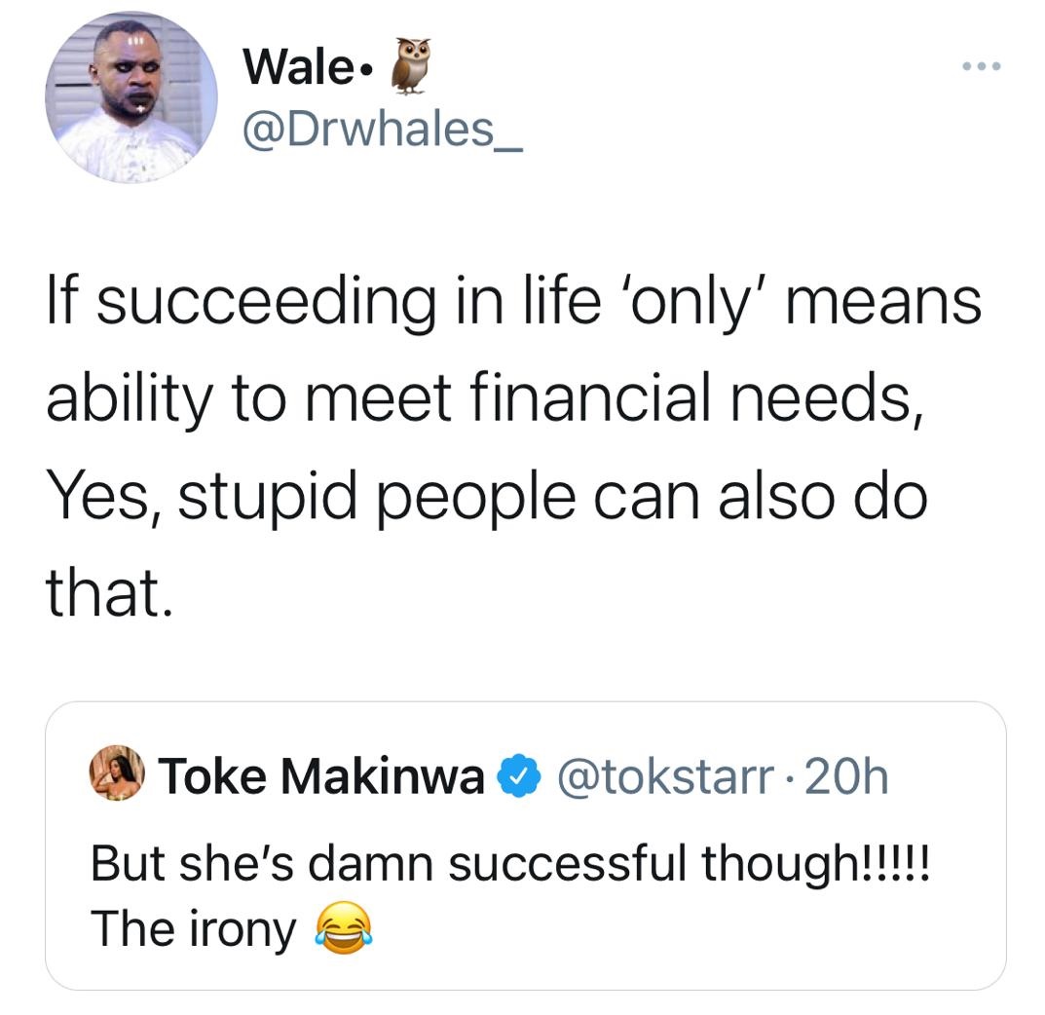This screenshot has height=1015, width=1045.
Task: Open Wale's profile picture
Action: pyautogui.click(x=131, y=97)
